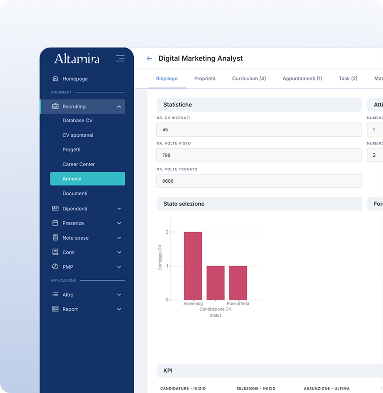
Task: Collapse the Recruiting section chevron
Action: pos(119,107)
